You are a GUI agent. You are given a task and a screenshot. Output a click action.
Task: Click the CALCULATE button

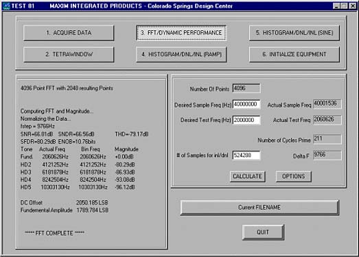[248, 177]
